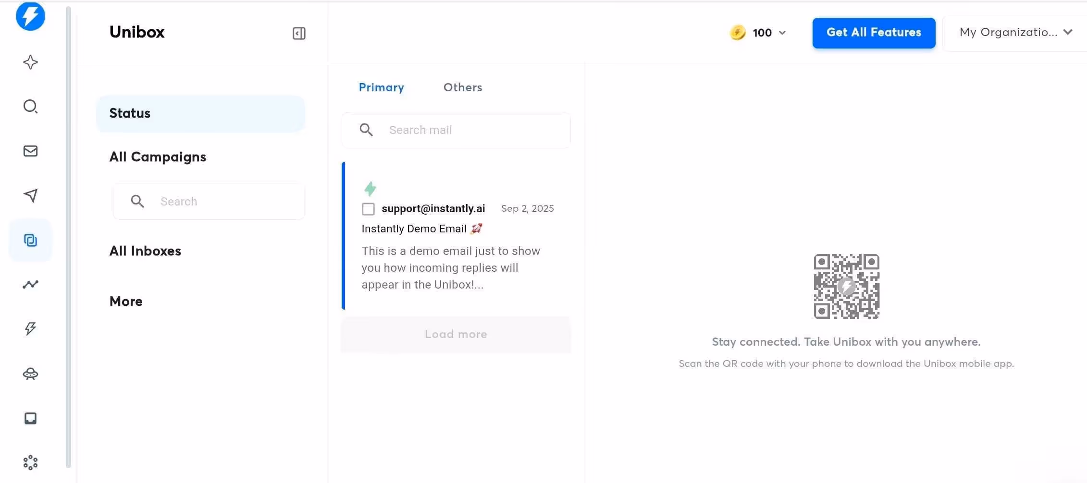Focus the campaigns Search input field
1087x483 pixels.
click(209, 202)
